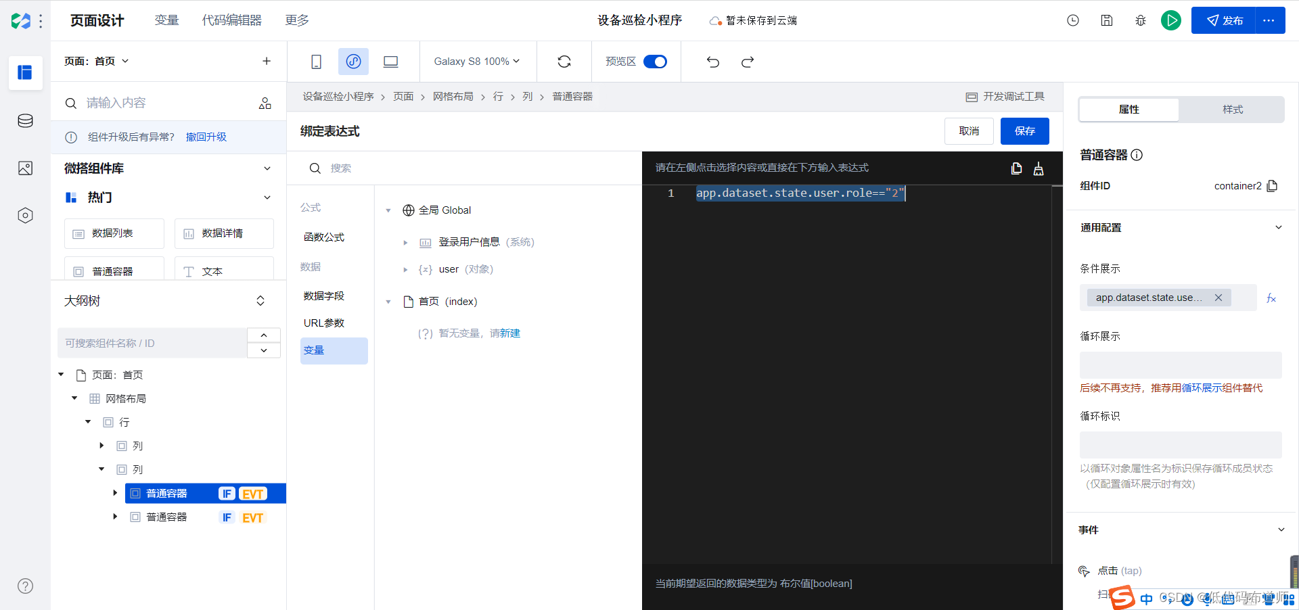Switch to phone device preview
Viewport: 1299px width, 610px height.
point(316,62)
